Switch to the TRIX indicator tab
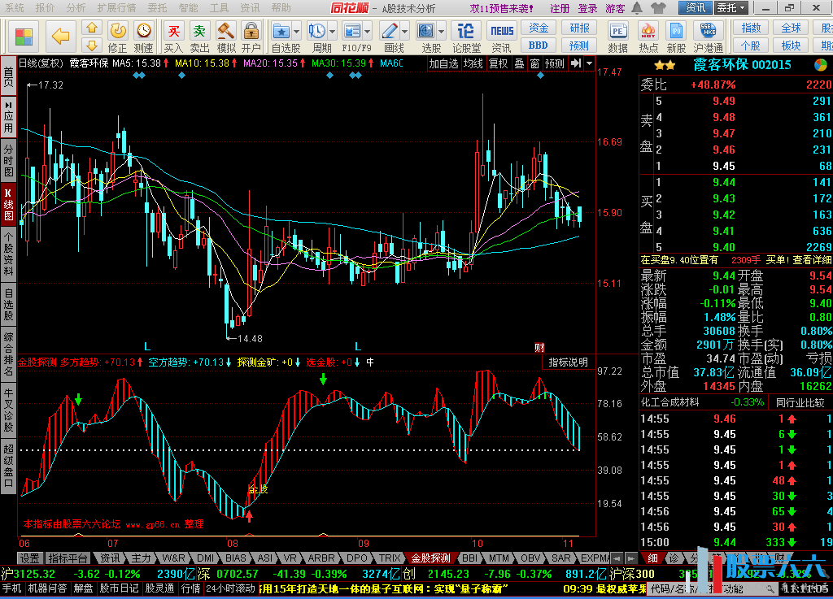Viewport: 833px width, 599px height. [390, 558]
